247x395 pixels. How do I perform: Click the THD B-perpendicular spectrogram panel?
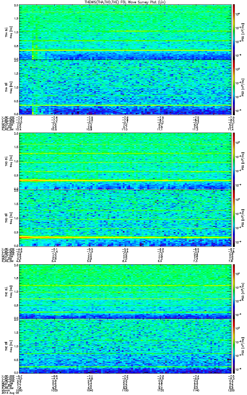[125, 162]
